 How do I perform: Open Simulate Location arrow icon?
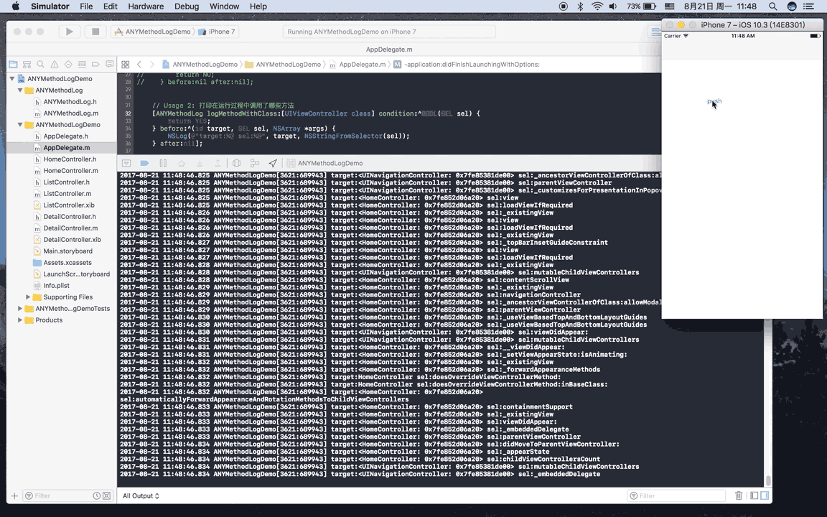[x=273, y=163]
